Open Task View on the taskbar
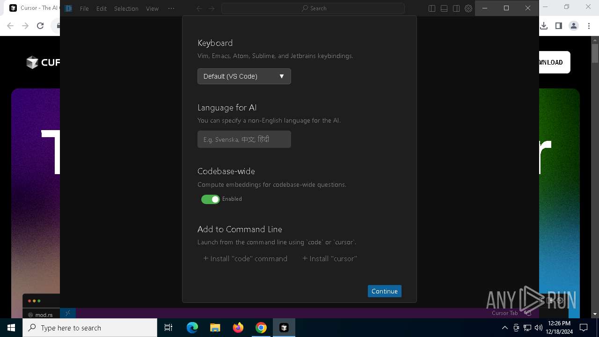Image resolution: width=599 pixels, height=337 pixels. click(168, 328)
